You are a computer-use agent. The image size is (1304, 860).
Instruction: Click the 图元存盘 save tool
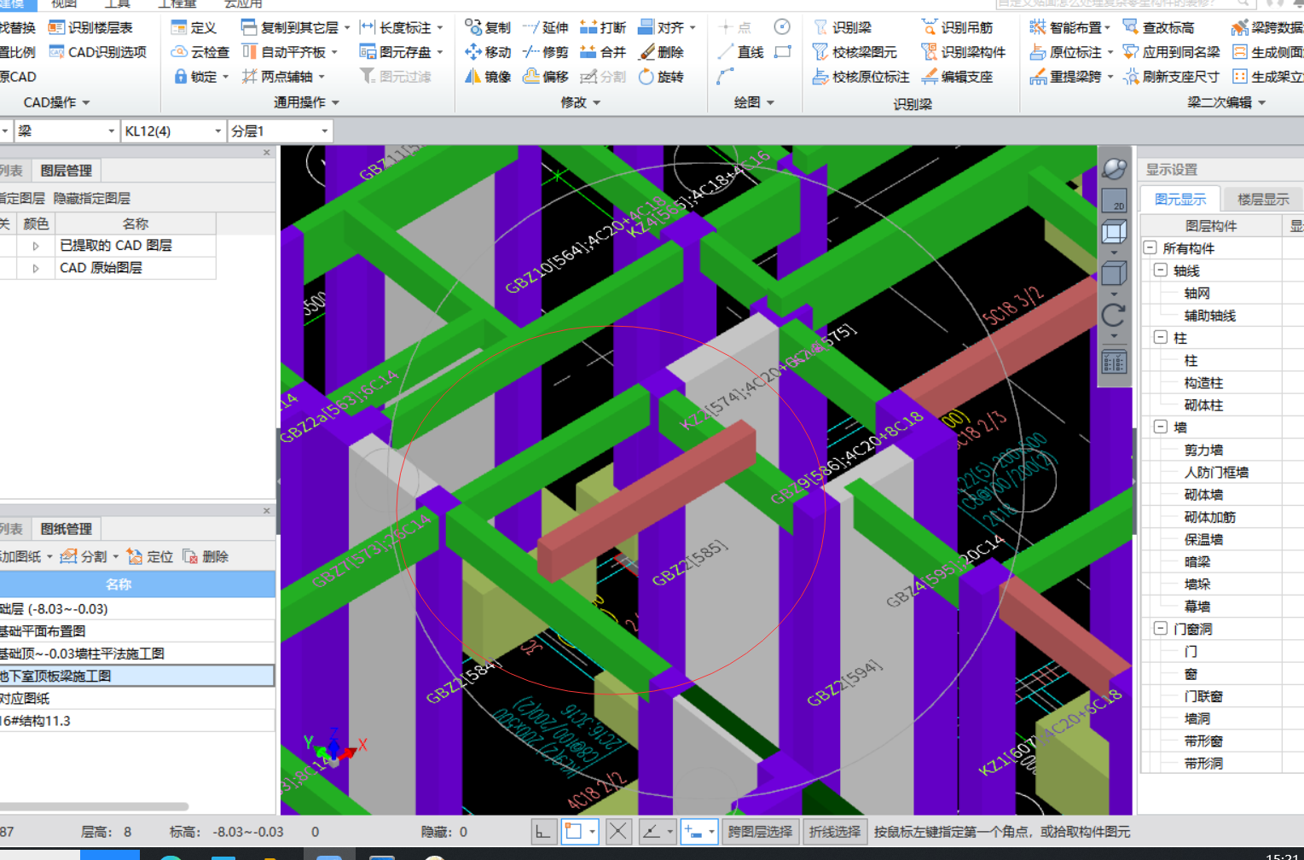(396, 52)
